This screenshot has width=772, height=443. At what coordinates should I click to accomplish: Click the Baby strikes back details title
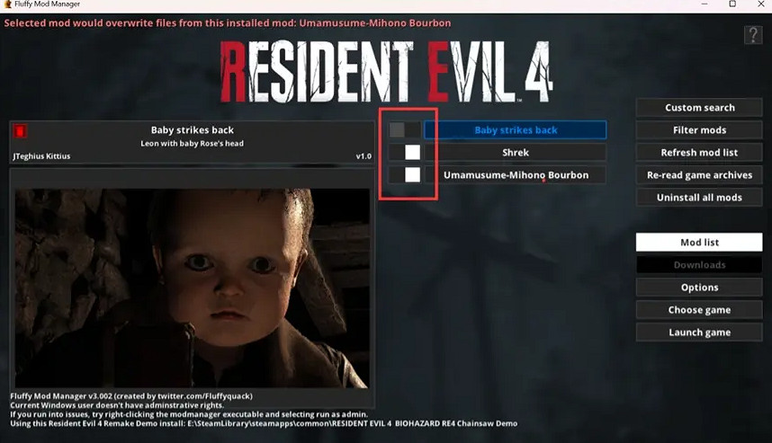(192, 130)
